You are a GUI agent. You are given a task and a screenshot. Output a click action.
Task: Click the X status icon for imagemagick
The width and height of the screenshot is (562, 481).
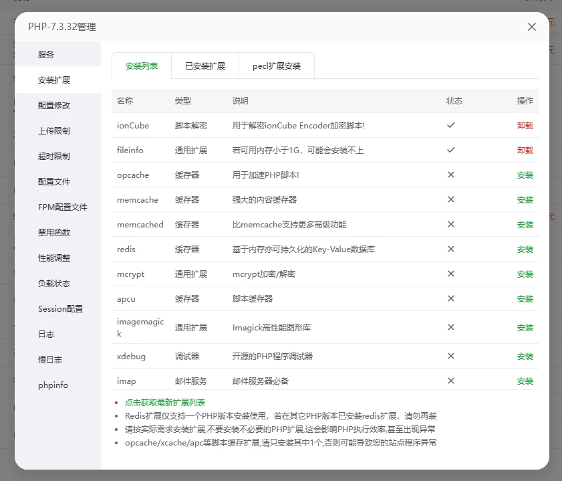pyautogui.click(x=451, y=327)
